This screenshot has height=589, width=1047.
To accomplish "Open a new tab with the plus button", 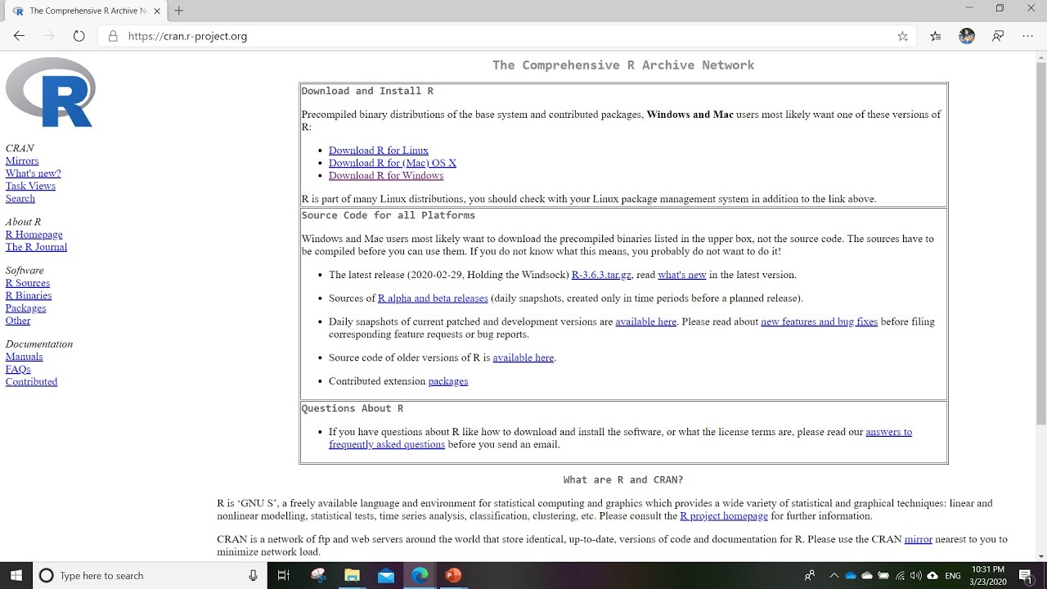I will pyautogui.click(x=178, y=11).
